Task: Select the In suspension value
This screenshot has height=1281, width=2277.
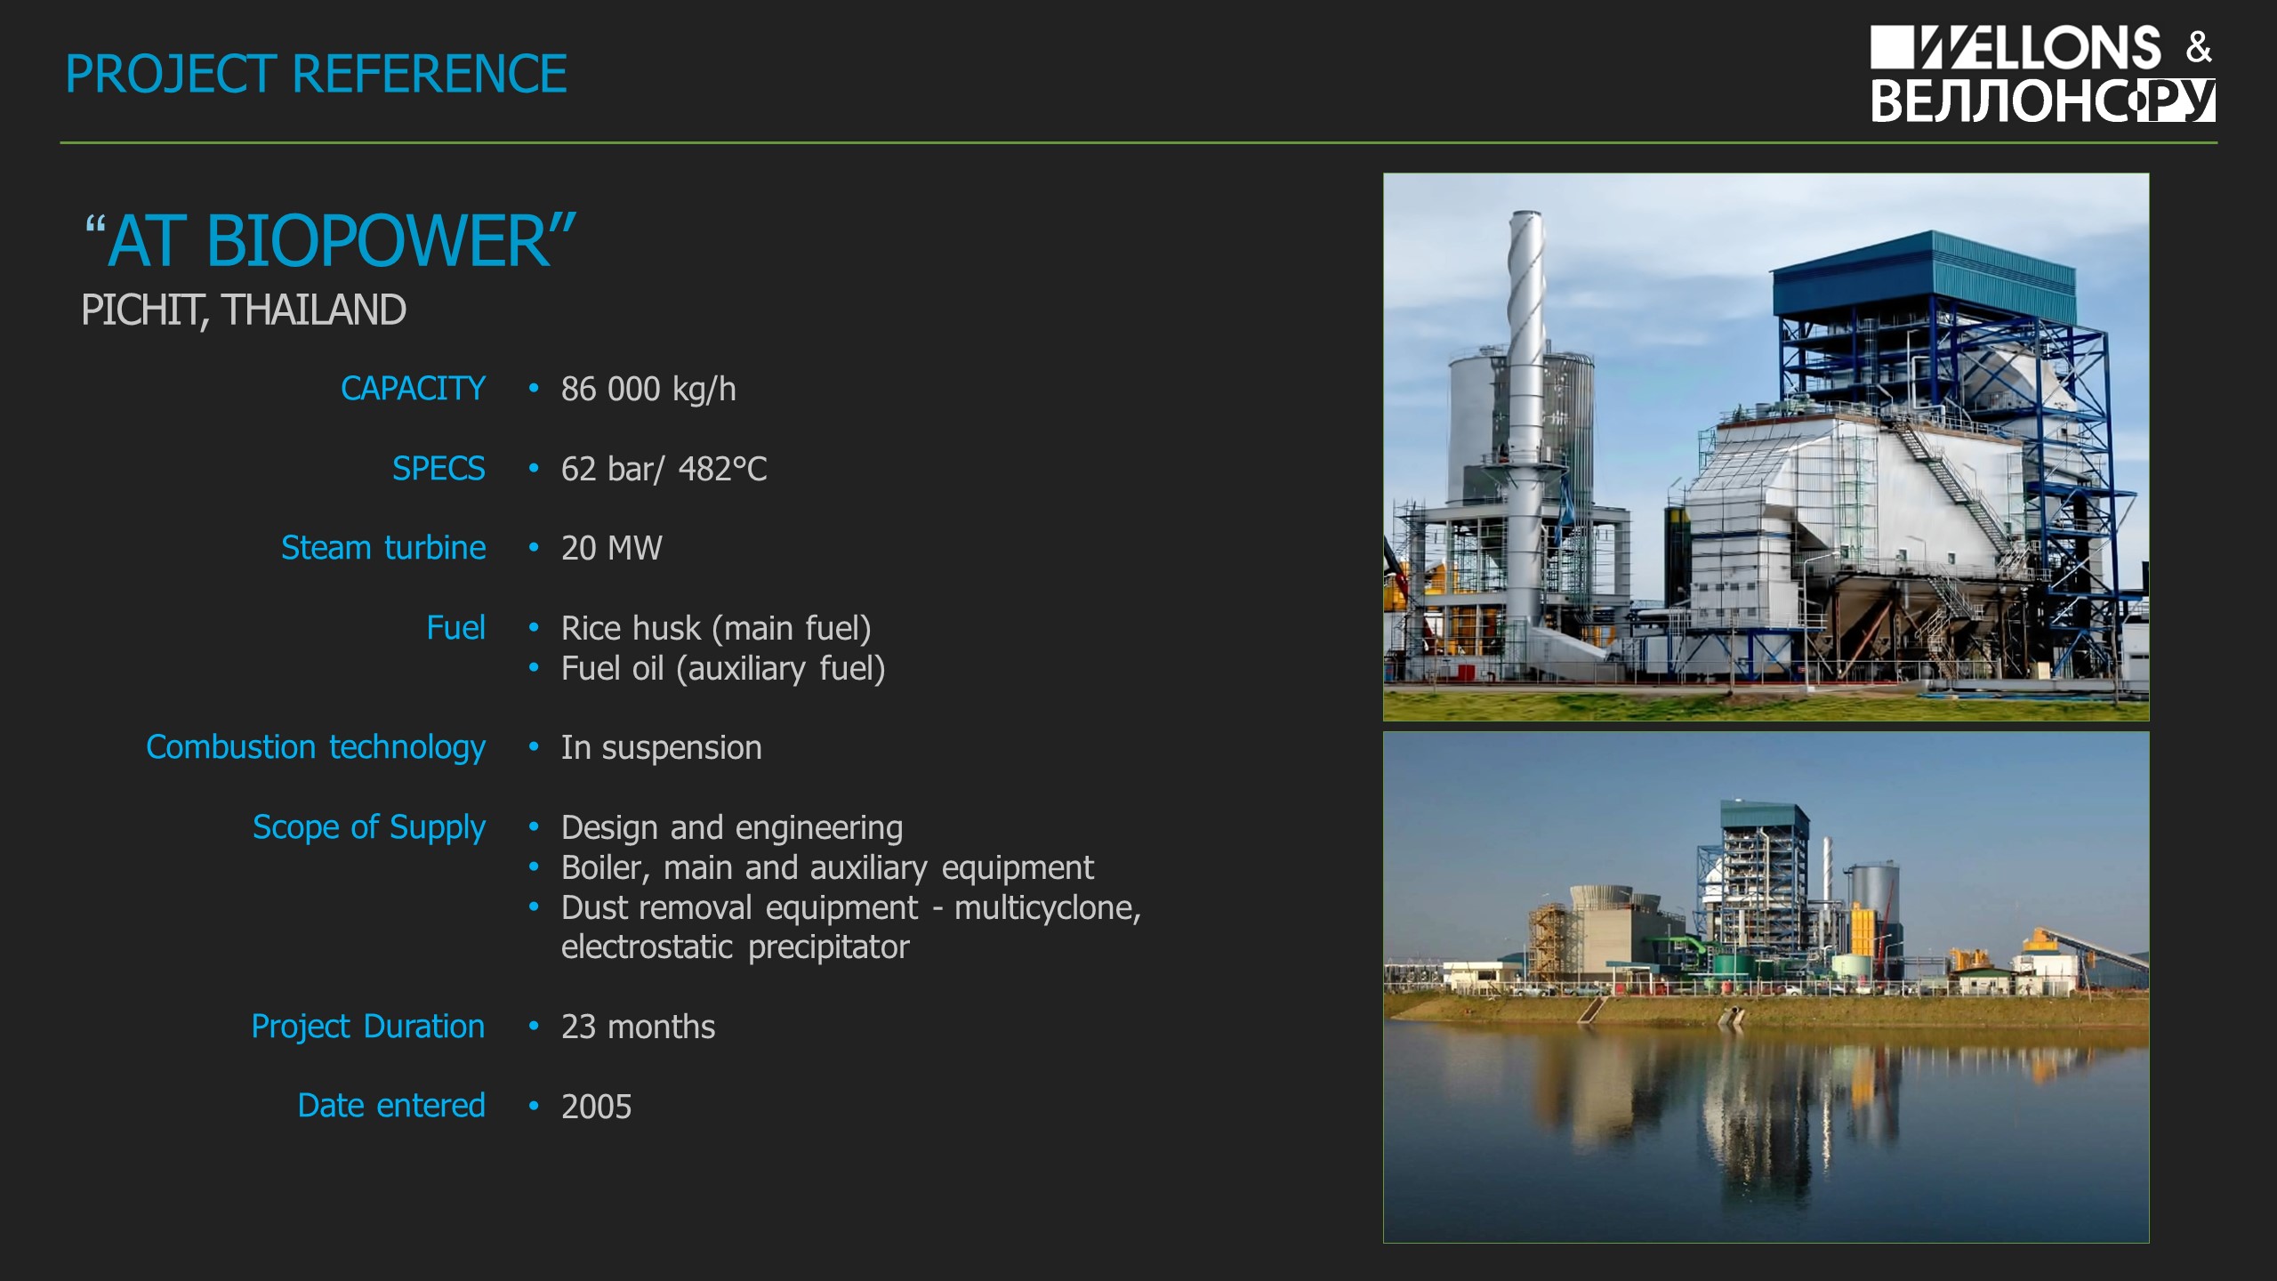Action: click(661, 748)
